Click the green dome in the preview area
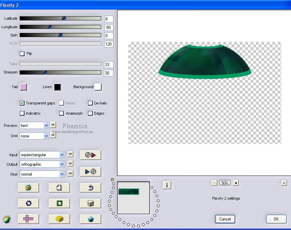Screen dimensions: 291x230 [x=205, y=62]
